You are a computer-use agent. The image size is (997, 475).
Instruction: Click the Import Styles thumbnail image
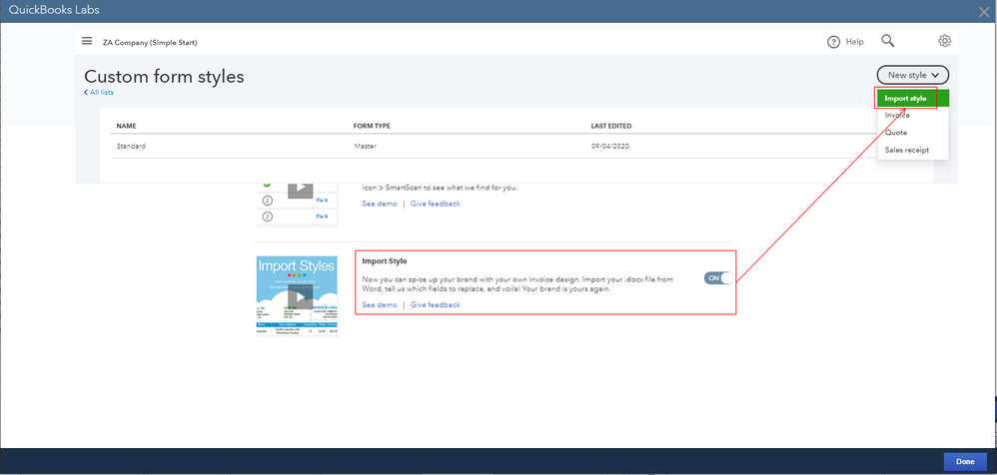[297, 296]
